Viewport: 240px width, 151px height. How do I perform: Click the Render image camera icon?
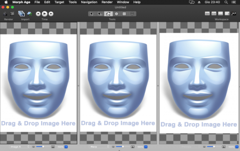tap(5, 14)
